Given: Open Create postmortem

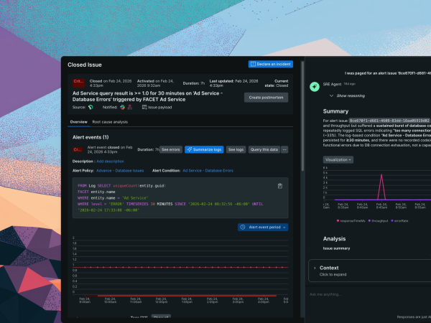Looking at the screenshot, I should pyautogui.click(x=266, y=98).
